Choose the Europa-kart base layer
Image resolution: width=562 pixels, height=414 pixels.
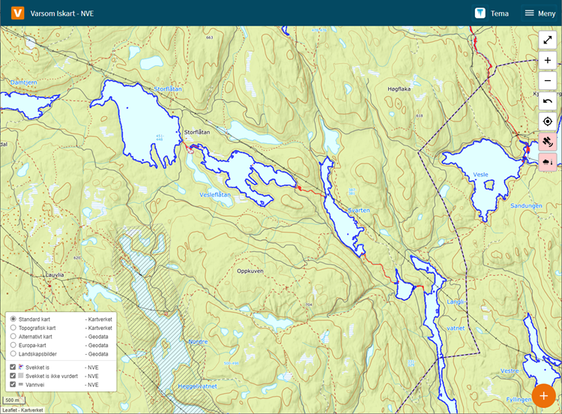[x=13, y=345]
